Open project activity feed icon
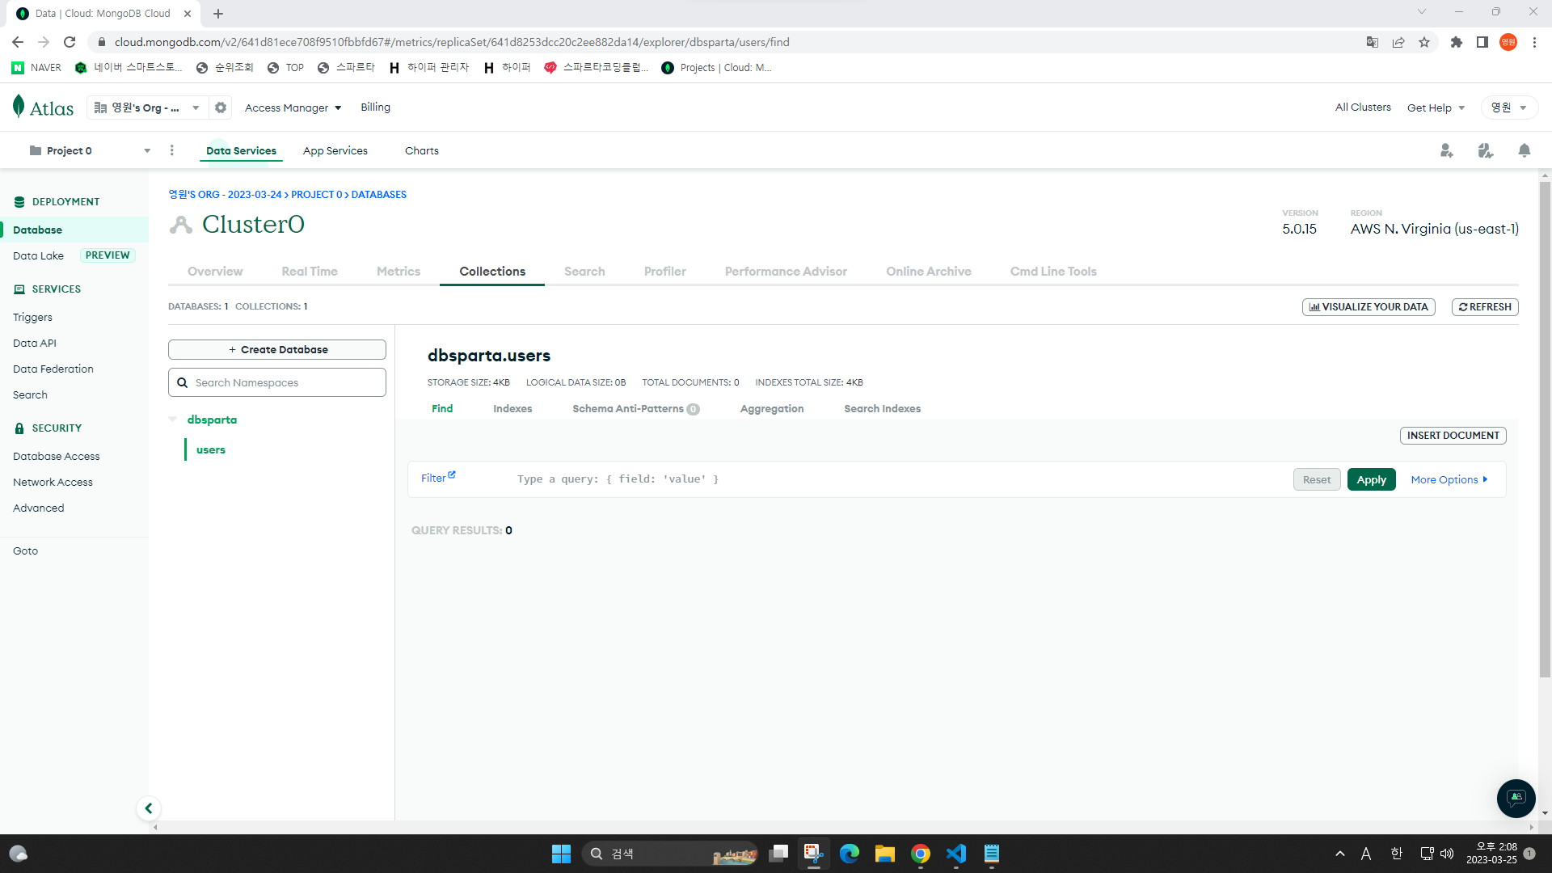Image resolution: width=1552 pixels, height=873 pixels. tap(1486, 150)
